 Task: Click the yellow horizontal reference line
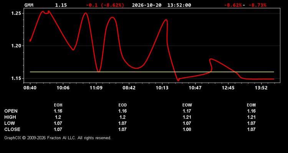tap(152, 72)
